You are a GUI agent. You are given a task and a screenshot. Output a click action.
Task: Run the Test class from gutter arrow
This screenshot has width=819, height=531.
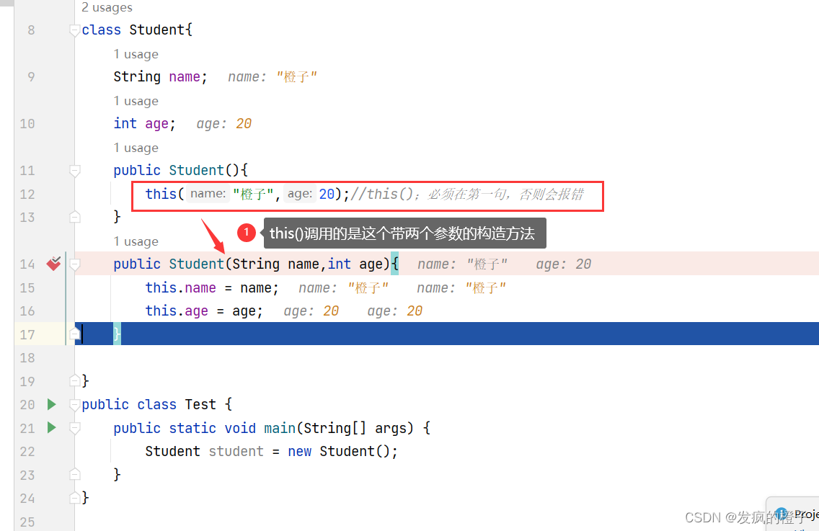pos(51,404)
